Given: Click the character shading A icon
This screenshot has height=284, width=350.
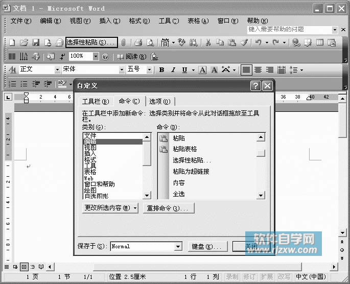Looking at the screenshot, I should click(x=214, y=70).
